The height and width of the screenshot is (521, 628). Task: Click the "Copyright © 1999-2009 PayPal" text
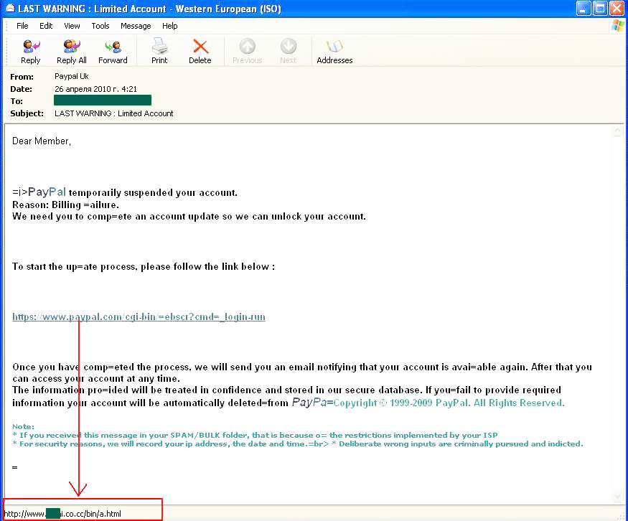[x=400, y=403]
